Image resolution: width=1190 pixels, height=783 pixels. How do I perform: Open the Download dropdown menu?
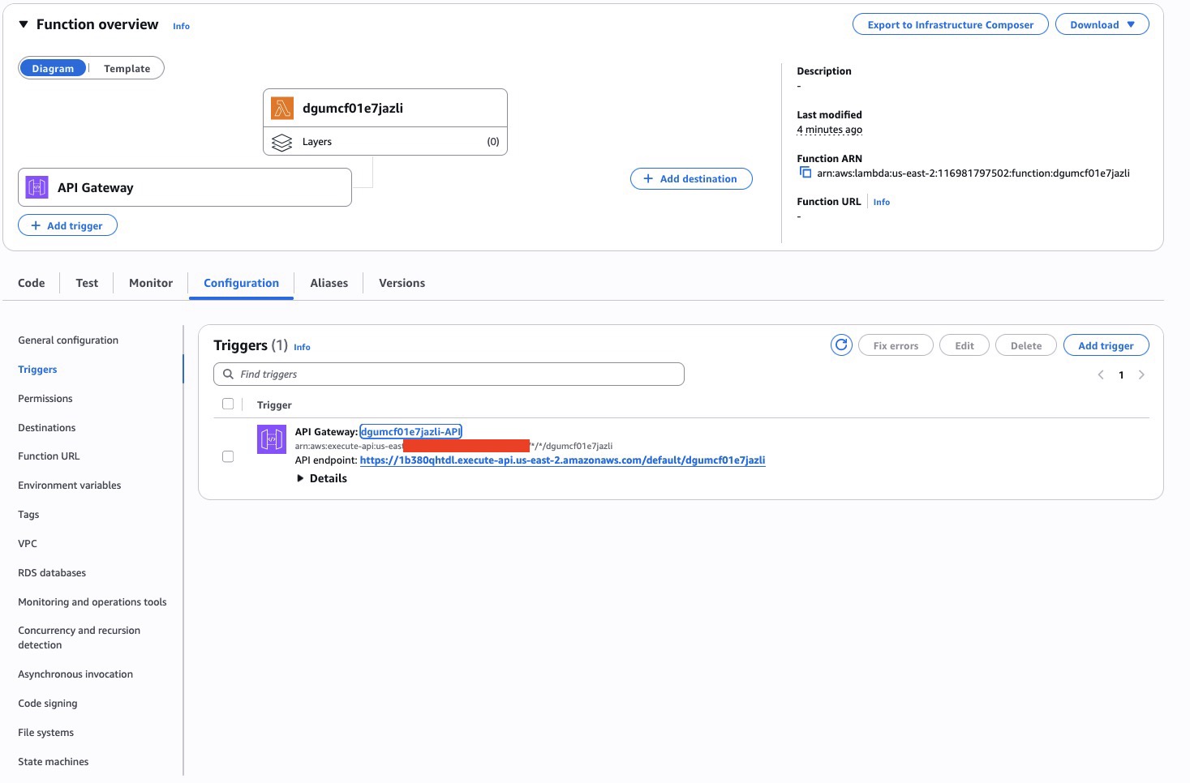(1102, 25)
